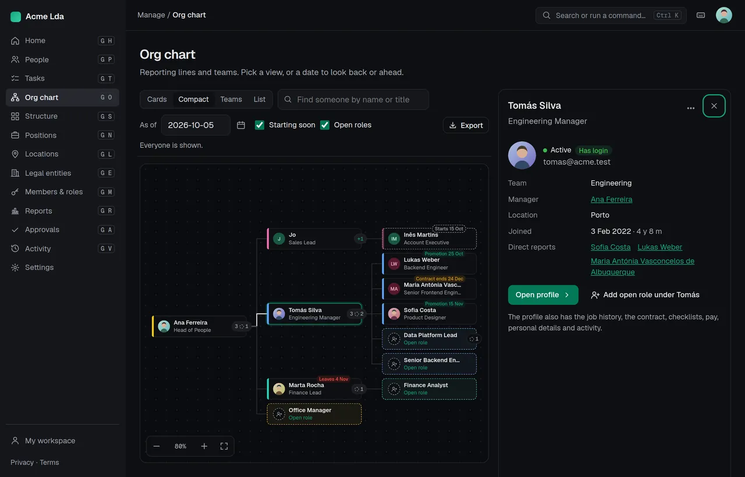The image size is (745, 477).
Task: Select the Compact view tab
Action: (193, 99)
